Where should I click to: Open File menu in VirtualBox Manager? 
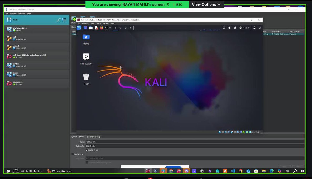click(7, 13)
